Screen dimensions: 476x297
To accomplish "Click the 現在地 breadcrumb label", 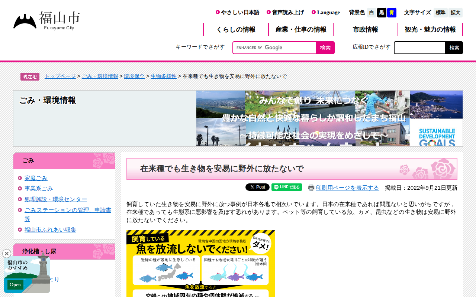I will (x=30, y=76).
